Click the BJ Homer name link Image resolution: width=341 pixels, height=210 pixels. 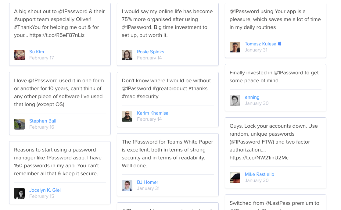pyautogui.click(x=147, y=182)
